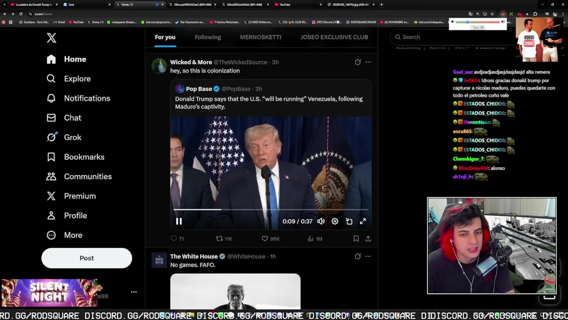568x320 pixels.
Task: Switch to the For you tab
Action: point(165,37)
